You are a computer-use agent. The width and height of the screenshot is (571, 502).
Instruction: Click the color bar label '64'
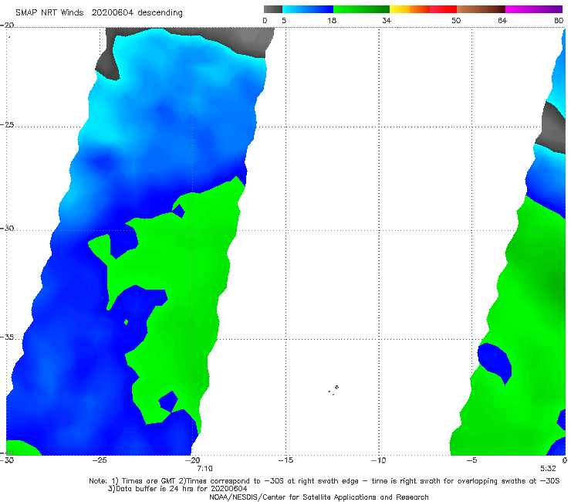pyautogui.click(x=502, y=20)
